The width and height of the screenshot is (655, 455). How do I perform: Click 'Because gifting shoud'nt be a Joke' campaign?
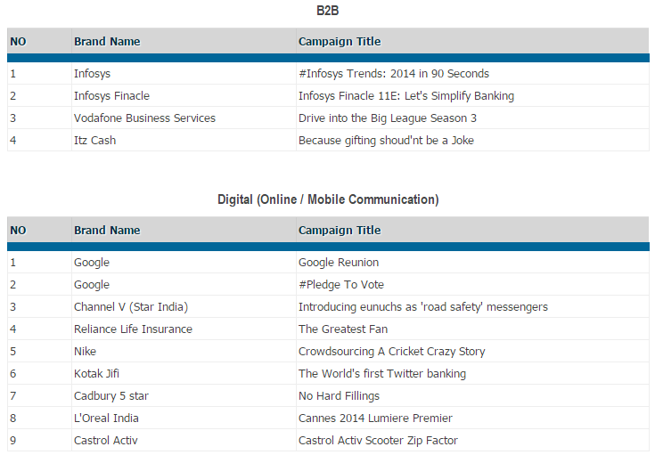coord(386,141)
